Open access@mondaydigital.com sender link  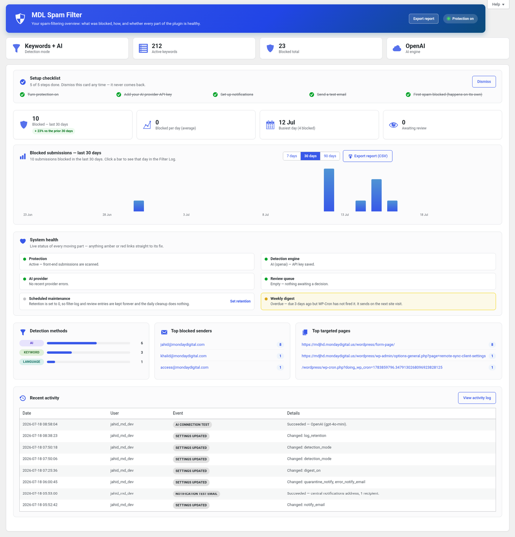pos(184,367)
